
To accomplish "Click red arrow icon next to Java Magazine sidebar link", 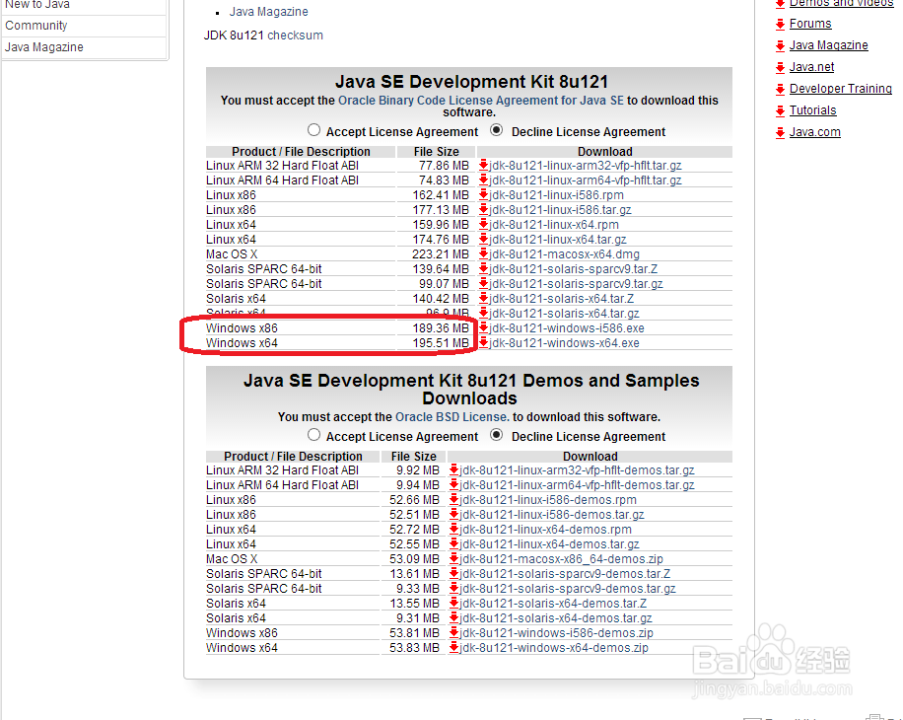I will [781, 46].
